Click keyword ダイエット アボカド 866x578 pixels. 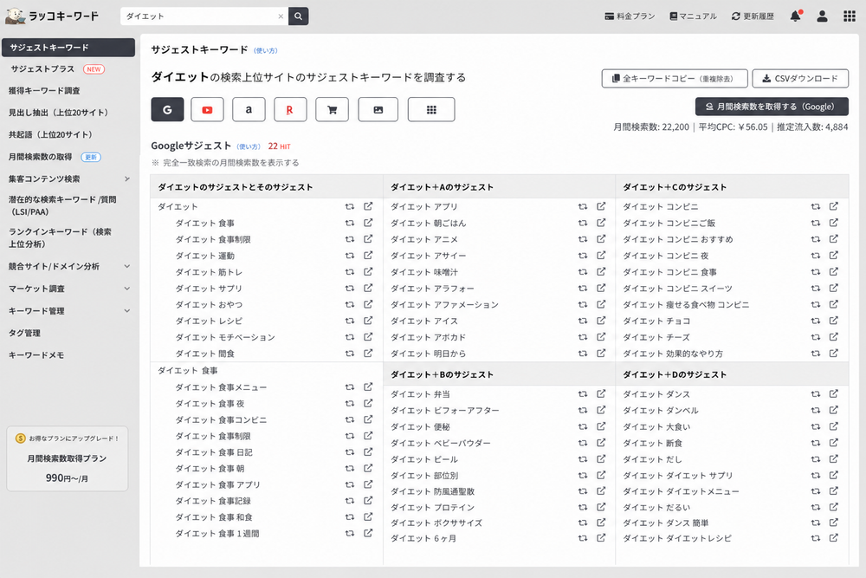point(428,337)
